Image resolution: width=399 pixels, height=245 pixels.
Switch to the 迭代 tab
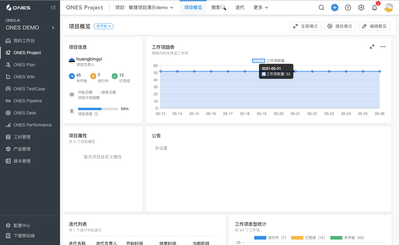pyautogui.click(x=240, y=8)
